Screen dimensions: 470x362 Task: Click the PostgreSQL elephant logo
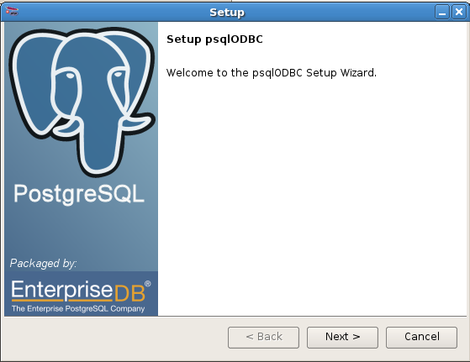[x=82, y=102]
